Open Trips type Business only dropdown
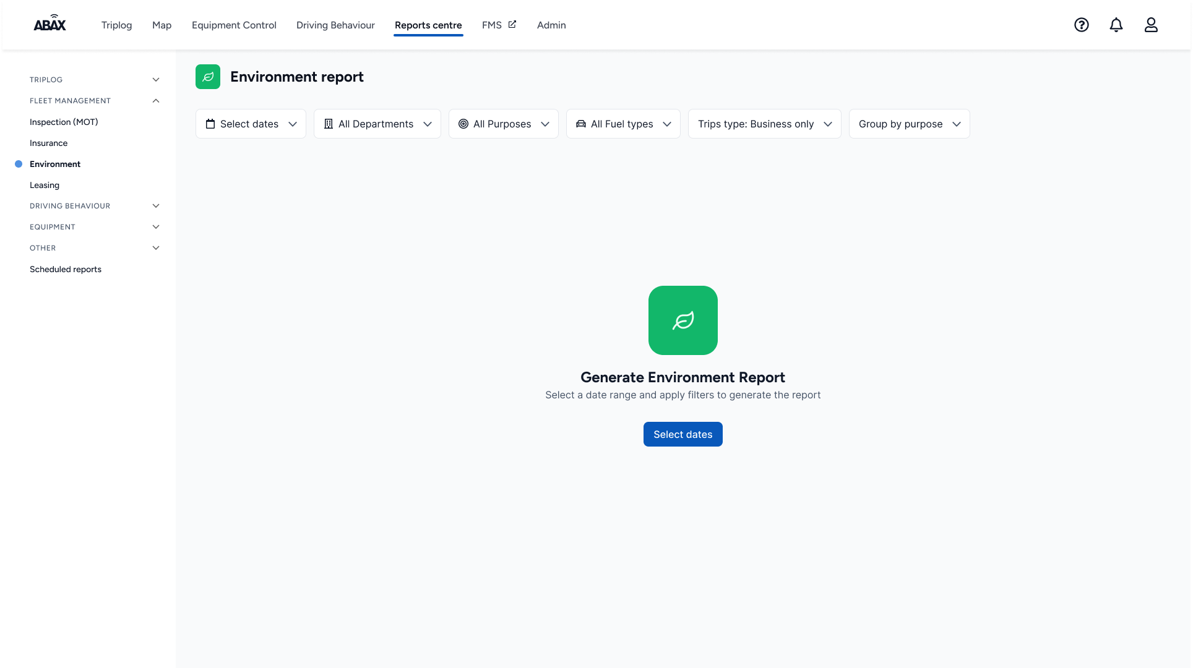 tap(764, 124)
